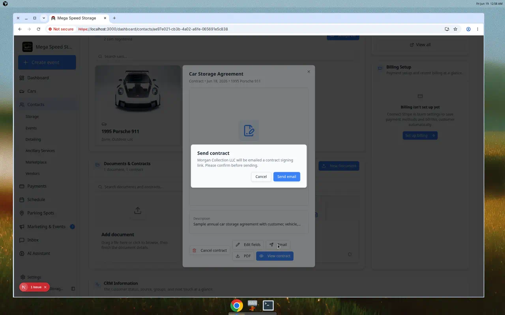Click the View contract button
Image resolution: width=505 pixels, height=315 pixels.
coord(275,256)
